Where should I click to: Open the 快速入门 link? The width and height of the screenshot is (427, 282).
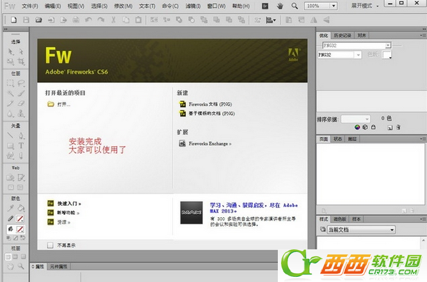[69, 203]
